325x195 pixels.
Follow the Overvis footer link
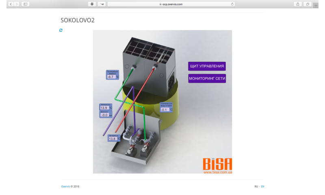(x=65, y=186)
